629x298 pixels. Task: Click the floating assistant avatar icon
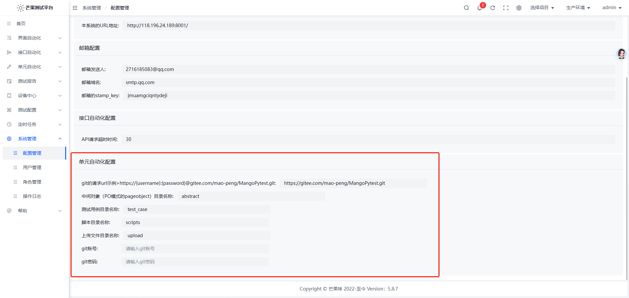pos(621,54)
